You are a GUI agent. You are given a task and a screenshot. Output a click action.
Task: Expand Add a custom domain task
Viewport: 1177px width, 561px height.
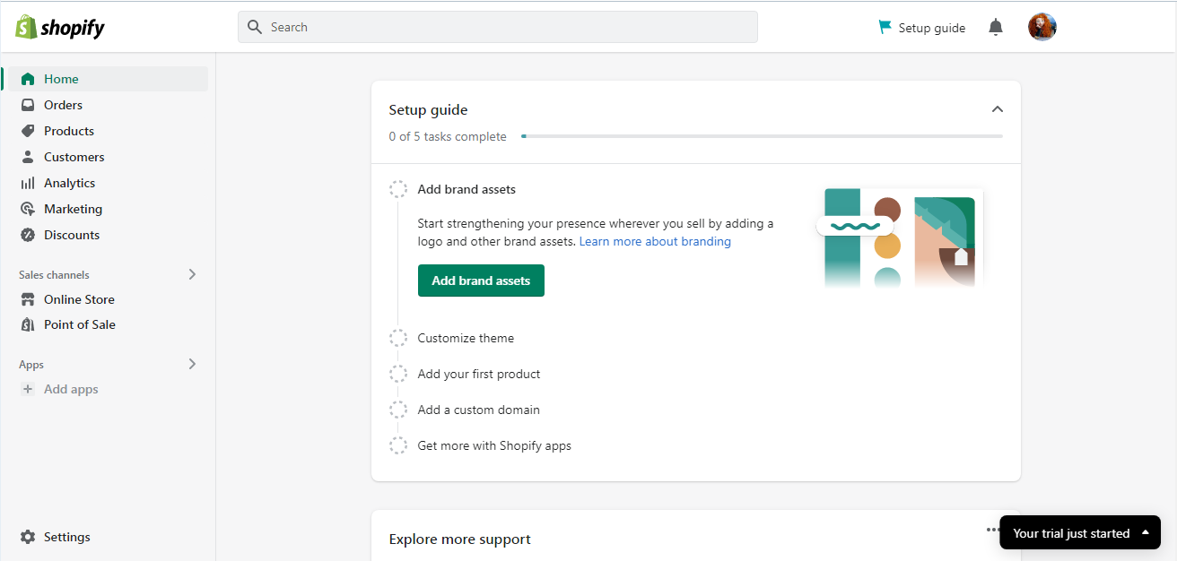478,410
